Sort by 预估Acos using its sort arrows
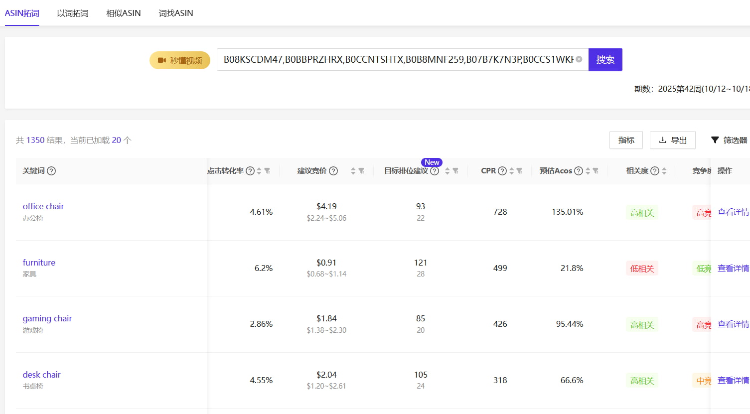The width and height of the screenshot is (750, 414). coord(588,171)
